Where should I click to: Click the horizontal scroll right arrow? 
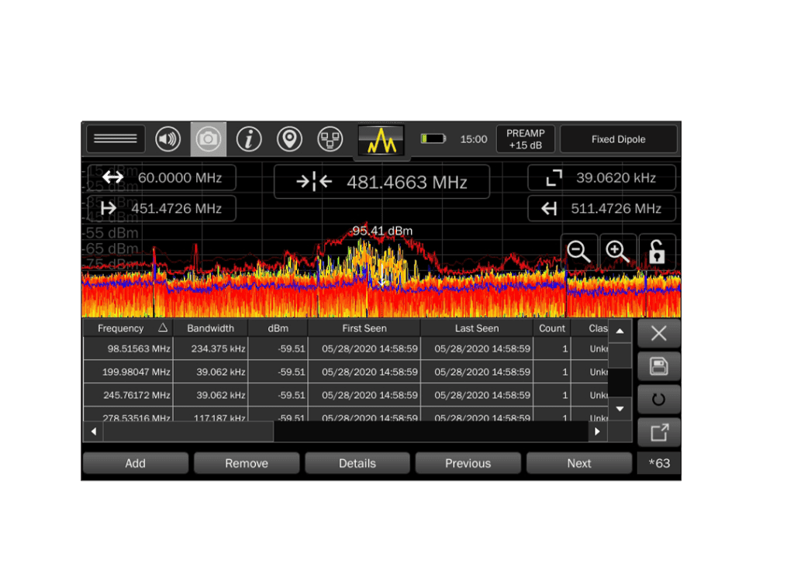click(x=598, y=431)
